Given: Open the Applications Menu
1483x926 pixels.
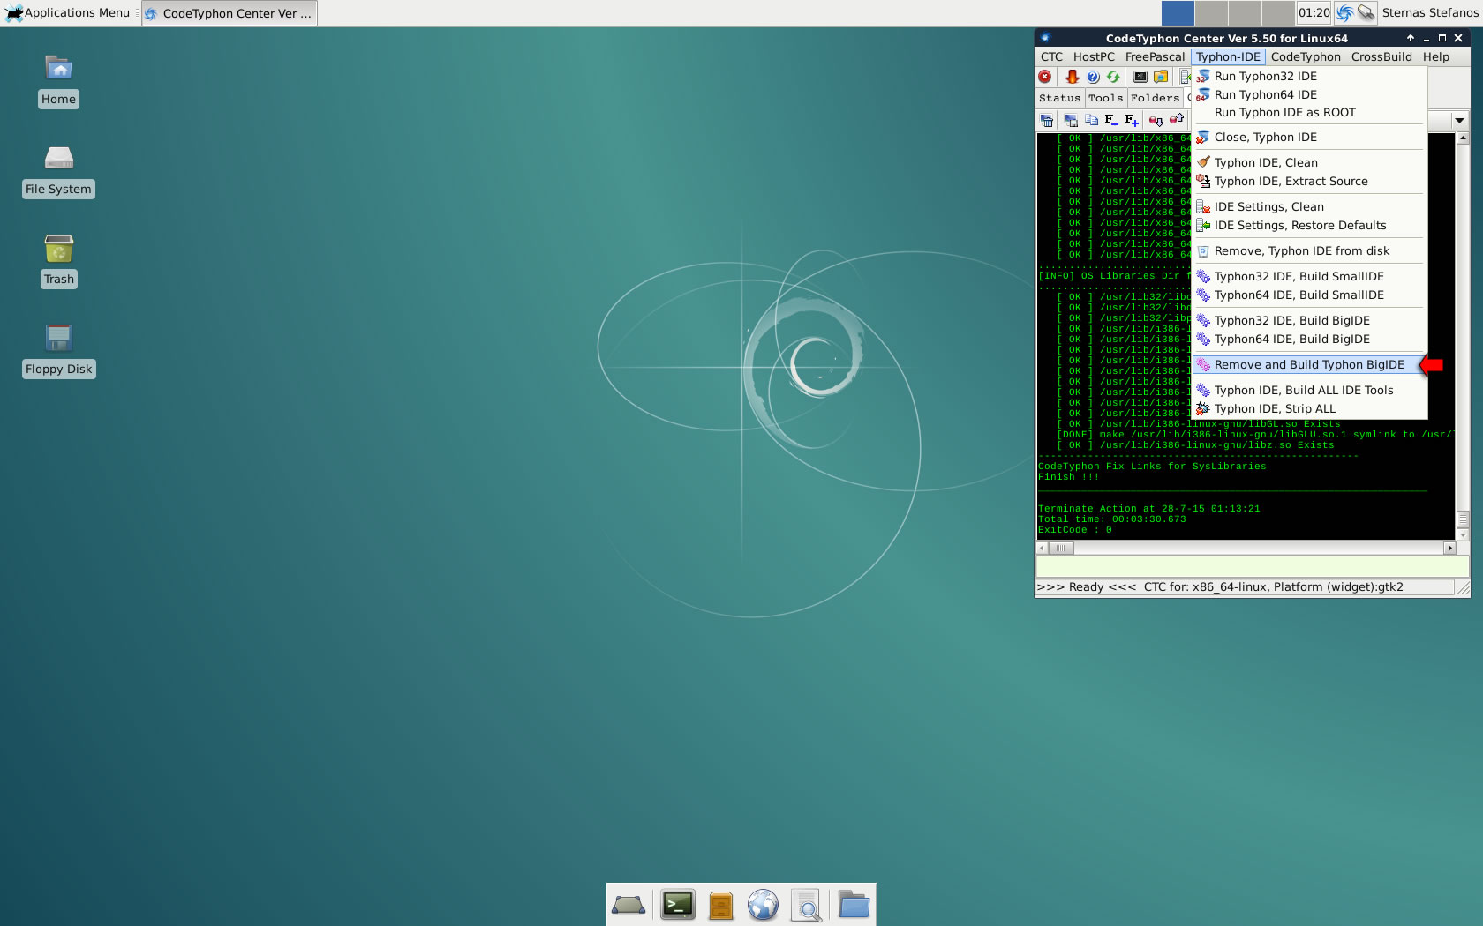Looking at the screenshot, I should tap(68, 12).
